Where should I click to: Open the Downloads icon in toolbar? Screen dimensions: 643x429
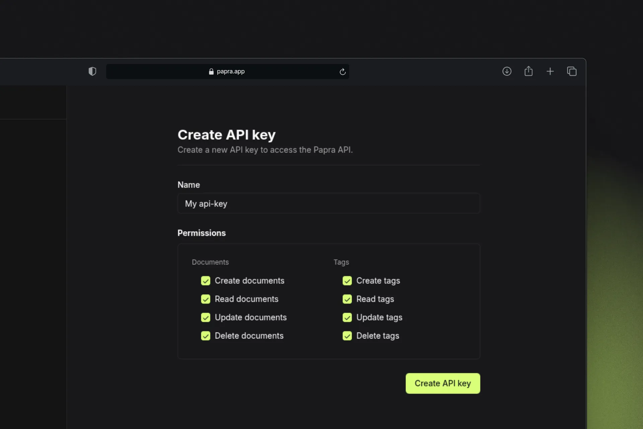507,71
